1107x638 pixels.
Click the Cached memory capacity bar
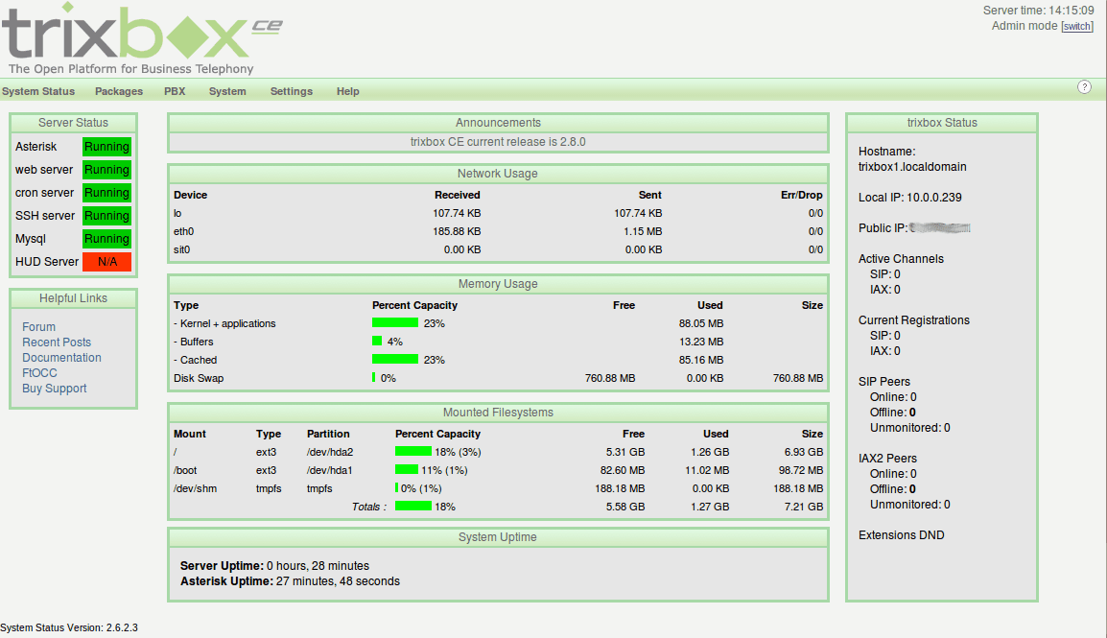pos(395,360)
